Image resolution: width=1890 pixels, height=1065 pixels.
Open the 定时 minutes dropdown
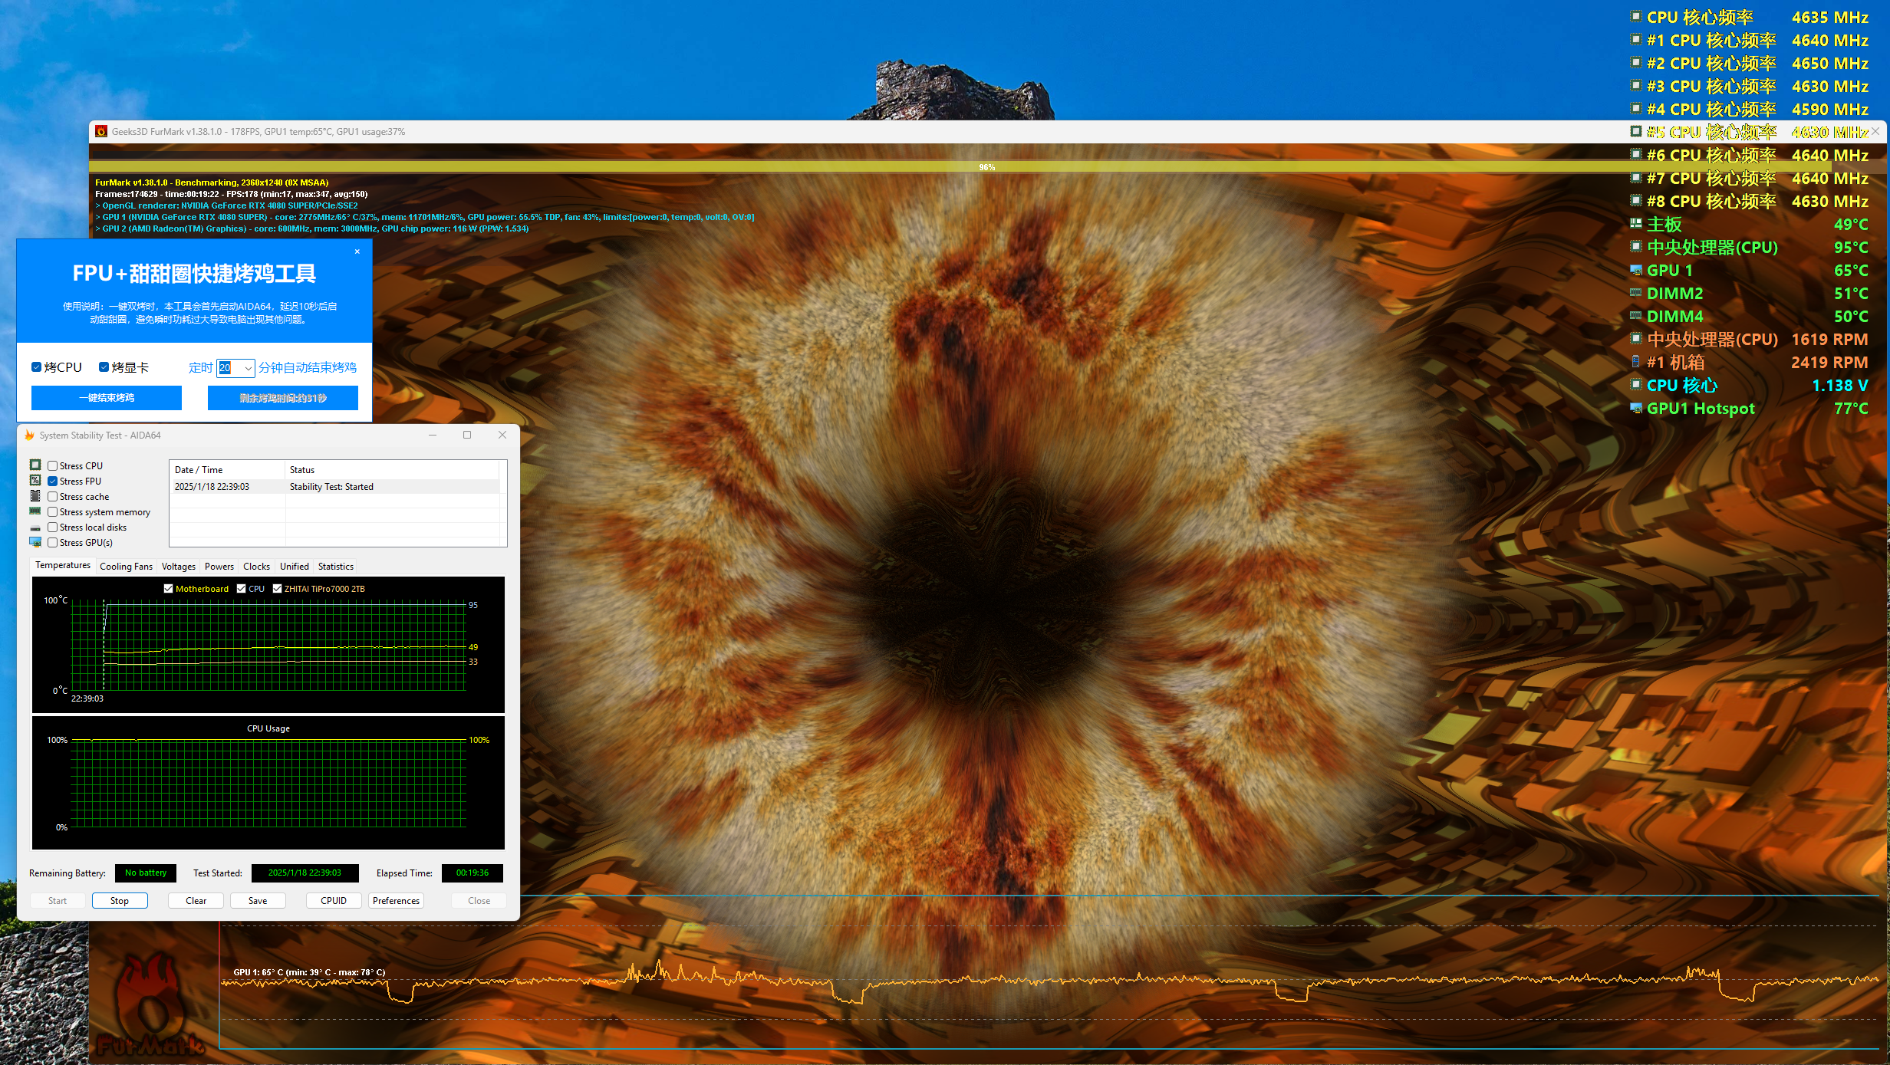(248, 368)
